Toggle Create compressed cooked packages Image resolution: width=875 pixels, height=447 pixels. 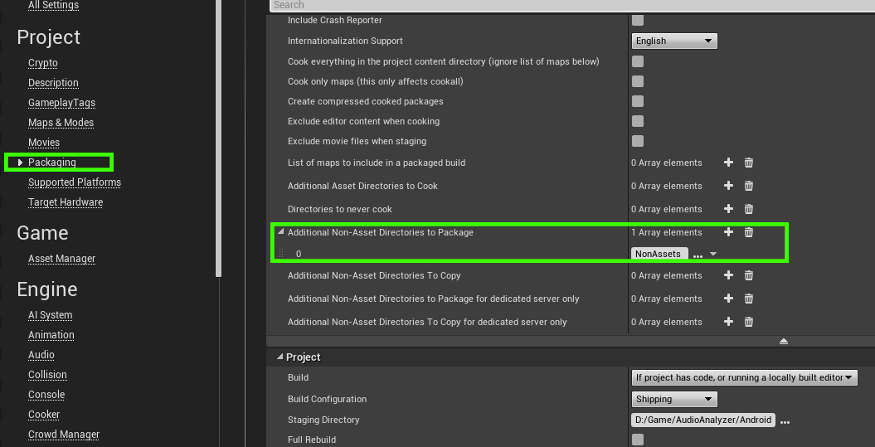(638, 101)
